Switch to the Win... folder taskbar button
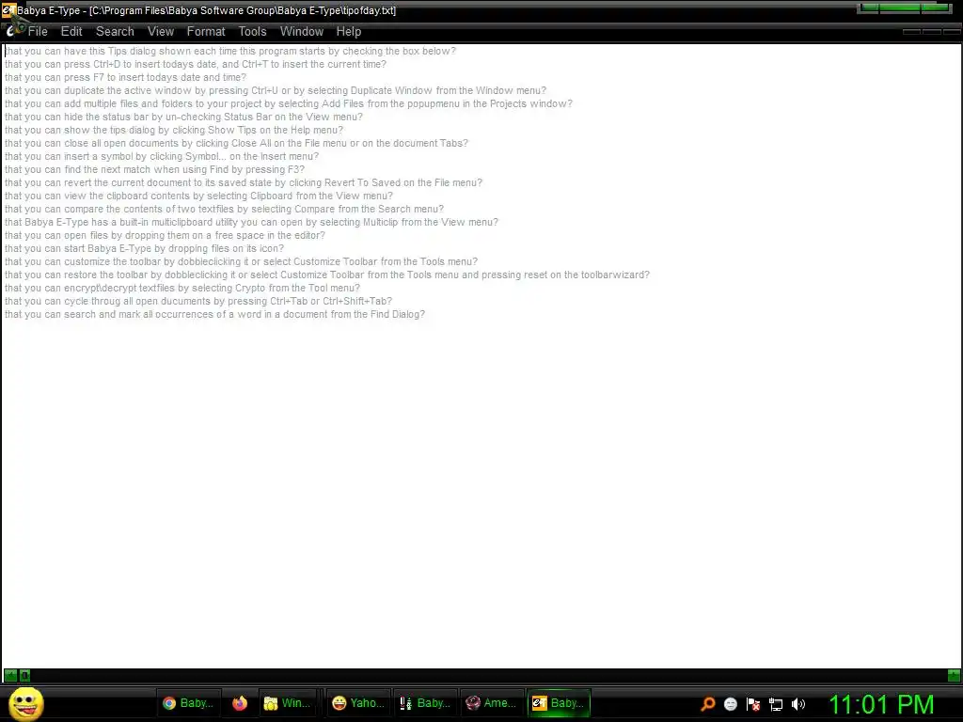The image size is (963, 722). coord(288,703)
